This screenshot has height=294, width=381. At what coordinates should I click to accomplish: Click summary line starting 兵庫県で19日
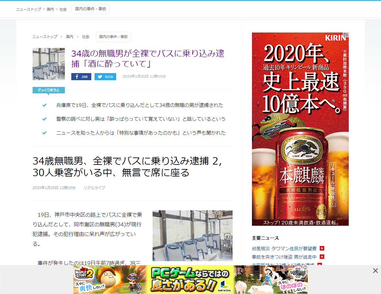click(140, 105)
